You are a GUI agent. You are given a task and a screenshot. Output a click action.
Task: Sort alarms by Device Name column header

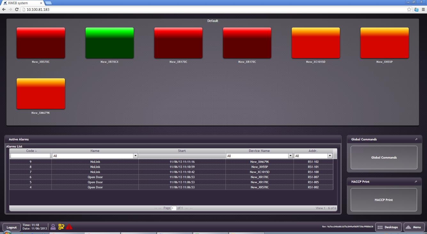[x=259, y=151]
